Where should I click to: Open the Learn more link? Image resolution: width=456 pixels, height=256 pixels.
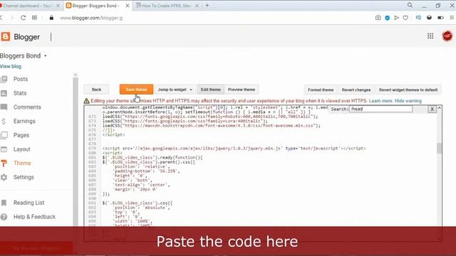(380, 101)
